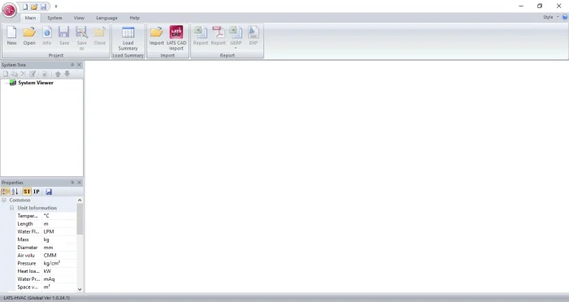The width and height of the screenshot is (569, 302).
Task: Save properties using Properties panel disk icon
Action: click(49, 192)
